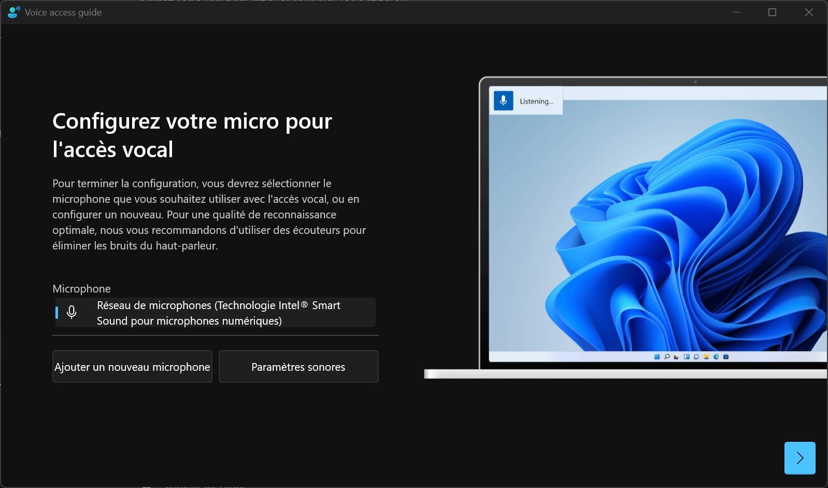Click the microphone icon beside Réseau de microphones
The image size is (828, 488).
(x=72, y=312)
